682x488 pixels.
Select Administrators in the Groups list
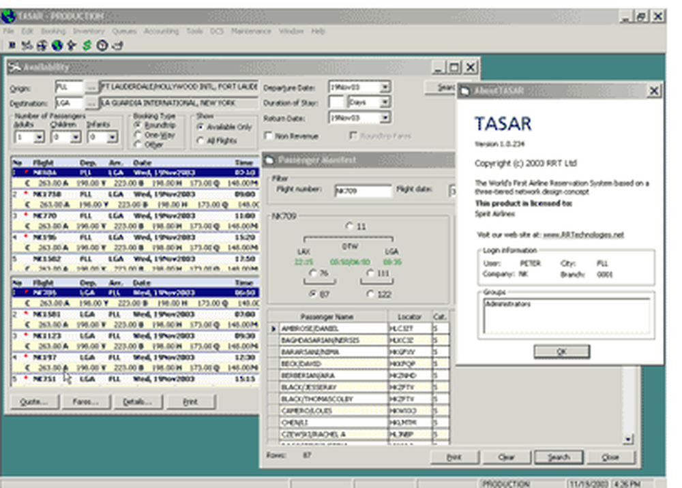[508, 304]
